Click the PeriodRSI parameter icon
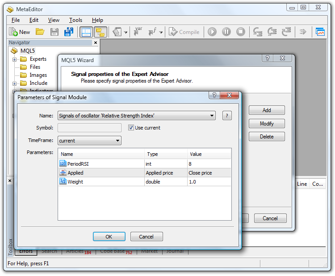This screenshot has width=335, height=276. pos(63,163)
